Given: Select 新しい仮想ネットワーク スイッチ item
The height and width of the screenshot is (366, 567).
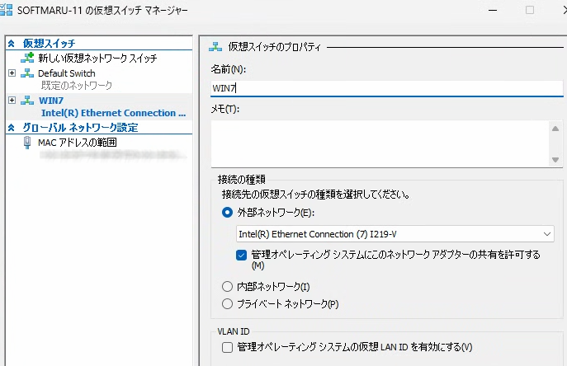Looking at the screenshot, I should click(x=97, y=59).
